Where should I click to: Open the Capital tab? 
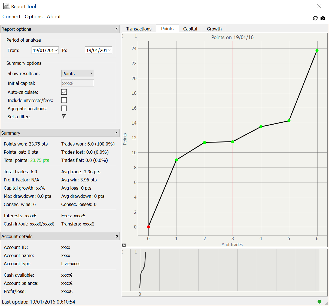pyautogui.click(x=190, y=29)
